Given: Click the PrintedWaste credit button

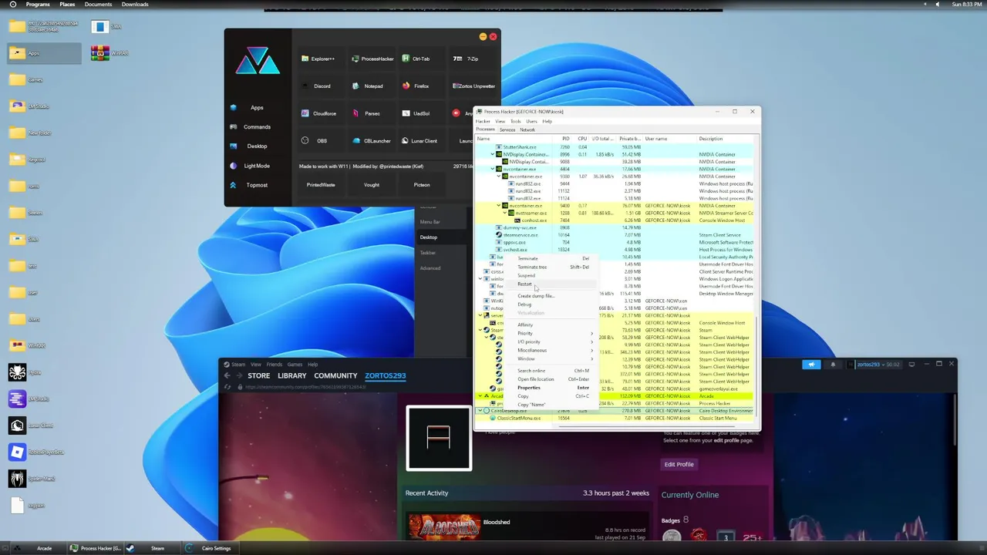Looking at the screenshot, I should tap(321, 185).
